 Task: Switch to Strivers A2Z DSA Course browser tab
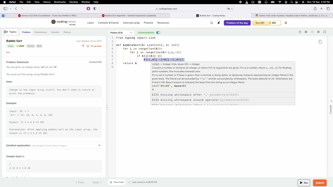(47, 16)
